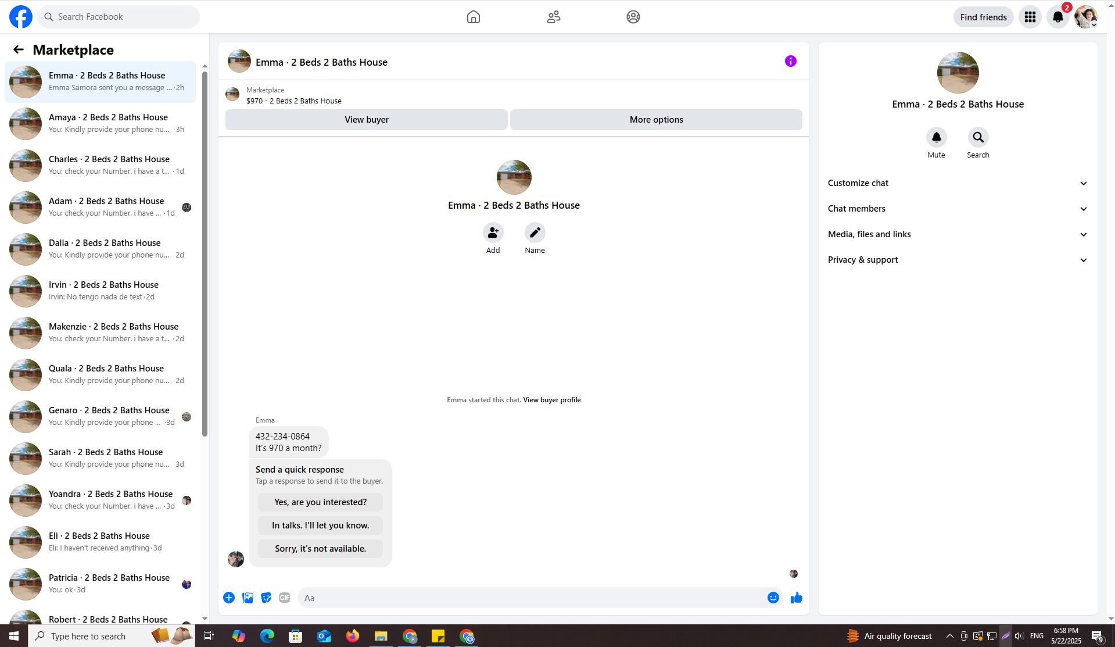This screenshot has height=647, width=1115.
Task: Attach a photo with the image icon
Action: (248, 598)
